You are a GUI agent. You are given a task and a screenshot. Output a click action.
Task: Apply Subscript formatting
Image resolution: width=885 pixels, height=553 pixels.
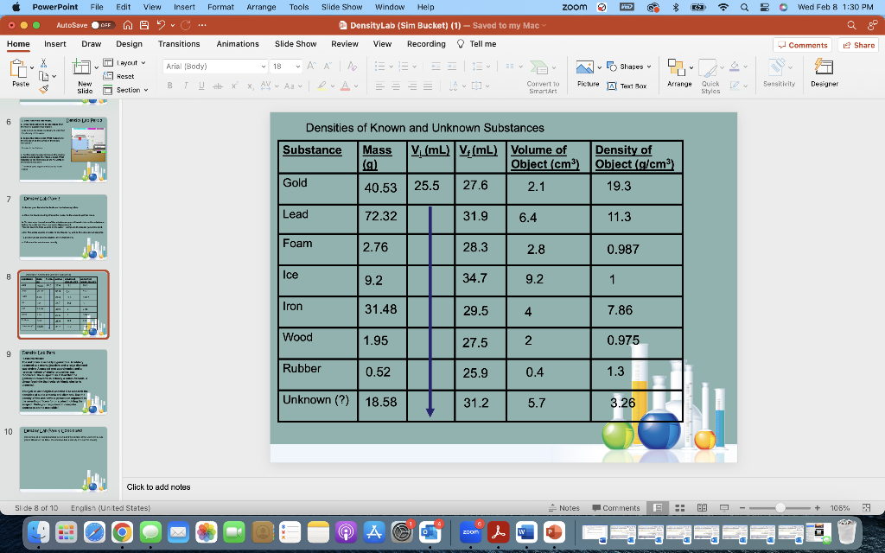[250, 86]
